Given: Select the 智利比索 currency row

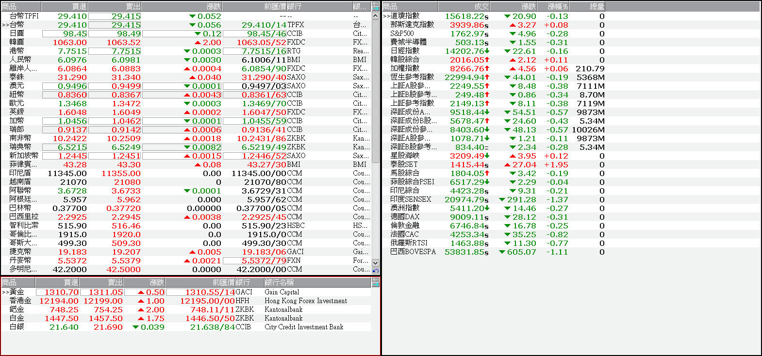Looking at the screenshot, I should [x=186, y=226].
